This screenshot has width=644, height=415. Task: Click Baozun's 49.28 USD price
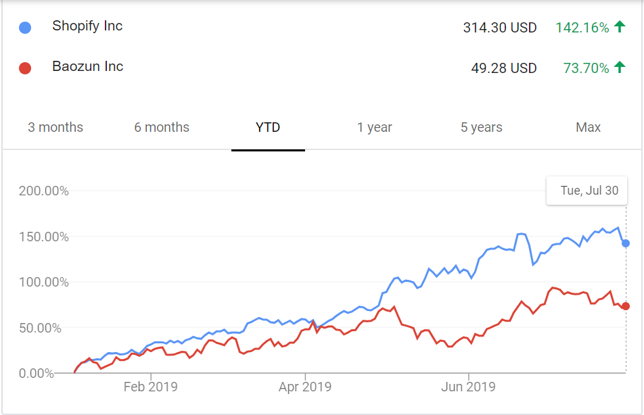(x=504, y=68)
